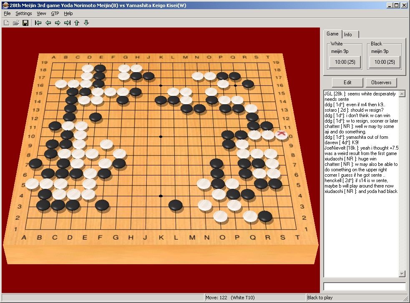Save the game with floppy disk icon
This screenshot has height=303, width=410.
coord(25,23)
